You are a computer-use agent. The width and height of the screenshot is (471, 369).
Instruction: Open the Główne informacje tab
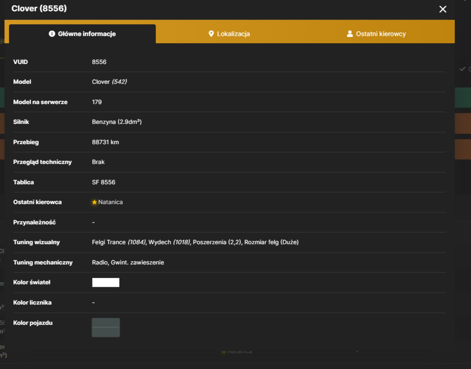point(82,34)
